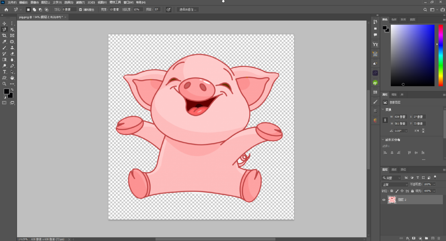
Task: Turn layer filtering on or off
Action: pos(435,177)
